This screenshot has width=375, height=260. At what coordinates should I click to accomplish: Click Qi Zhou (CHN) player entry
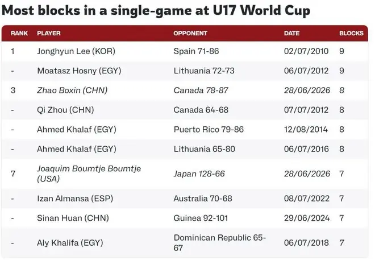tap(65, 110)
